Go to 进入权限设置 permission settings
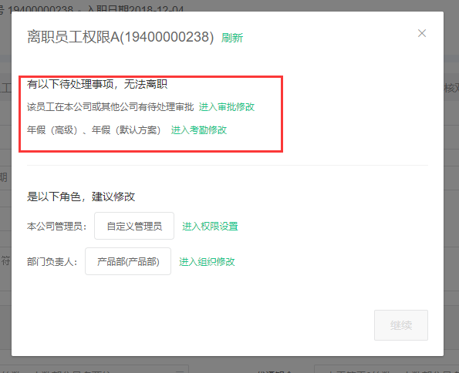 210,226
